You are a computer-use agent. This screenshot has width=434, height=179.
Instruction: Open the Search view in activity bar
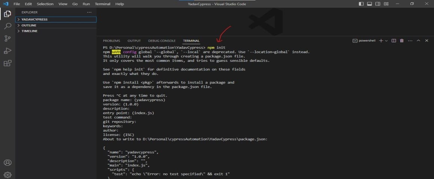[x=7, y=26]
